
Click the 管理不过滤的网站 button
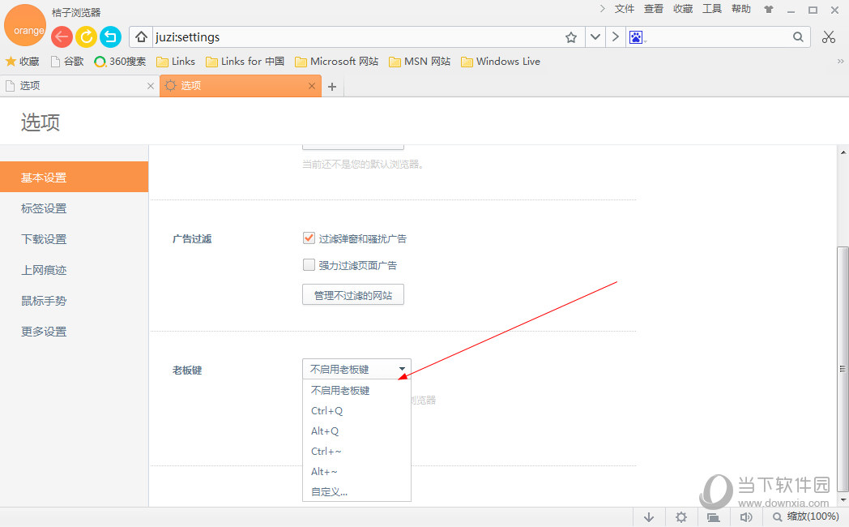click(352, 294)
